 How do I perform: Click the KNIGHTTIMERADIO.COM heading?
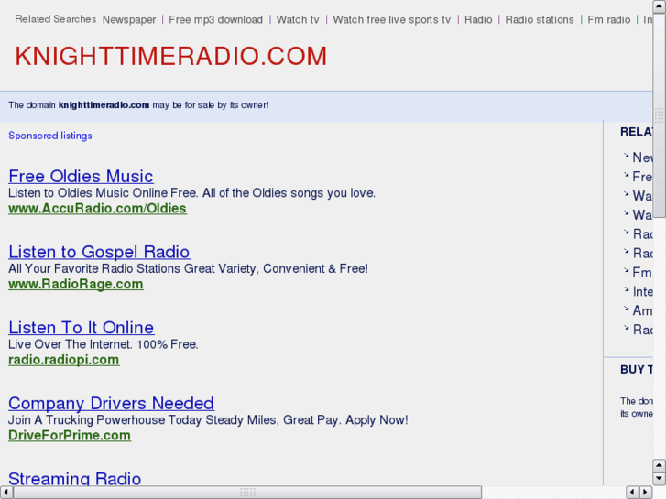pyautogui.click(x=170, y=56)
